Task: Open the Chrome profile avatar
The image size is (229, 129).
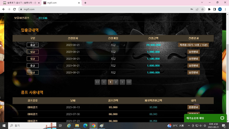Action: [220, 9]
